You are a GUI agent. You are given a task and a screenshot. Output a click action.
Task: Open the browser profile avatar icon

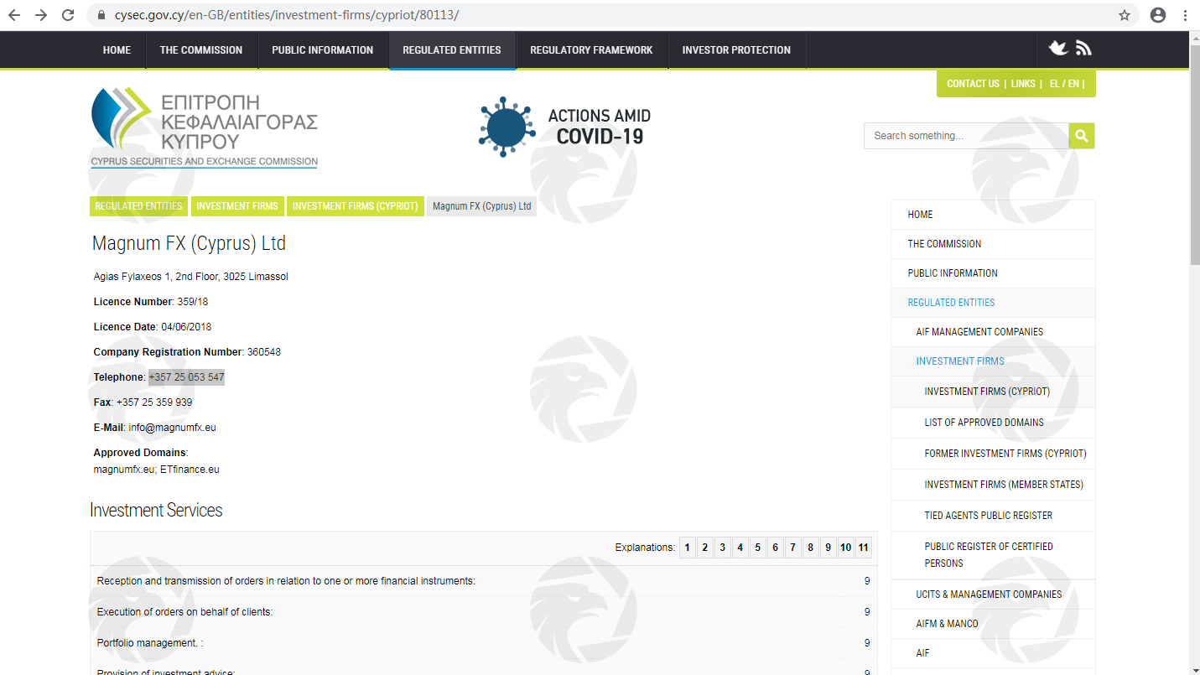(1158, 15)
